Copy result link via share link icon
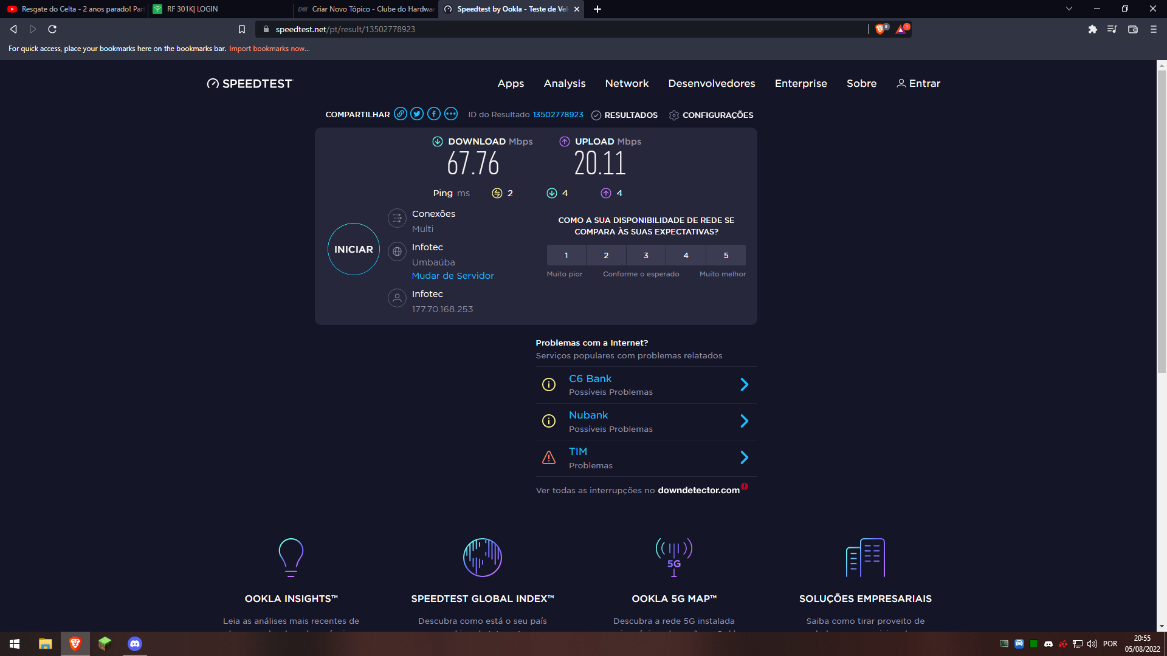Viewport: 1167px width, 656px height. point(400,114)
